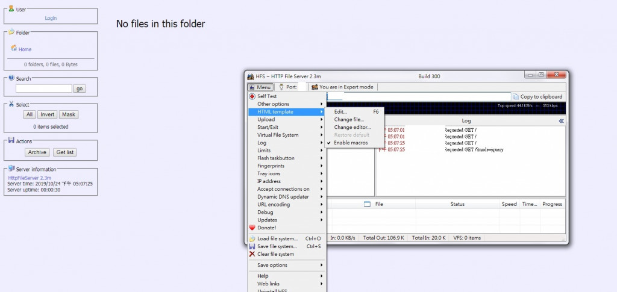This screenshot has height=292, width=617.
Task: Click Copy to clipboard button
Action: 537,97
